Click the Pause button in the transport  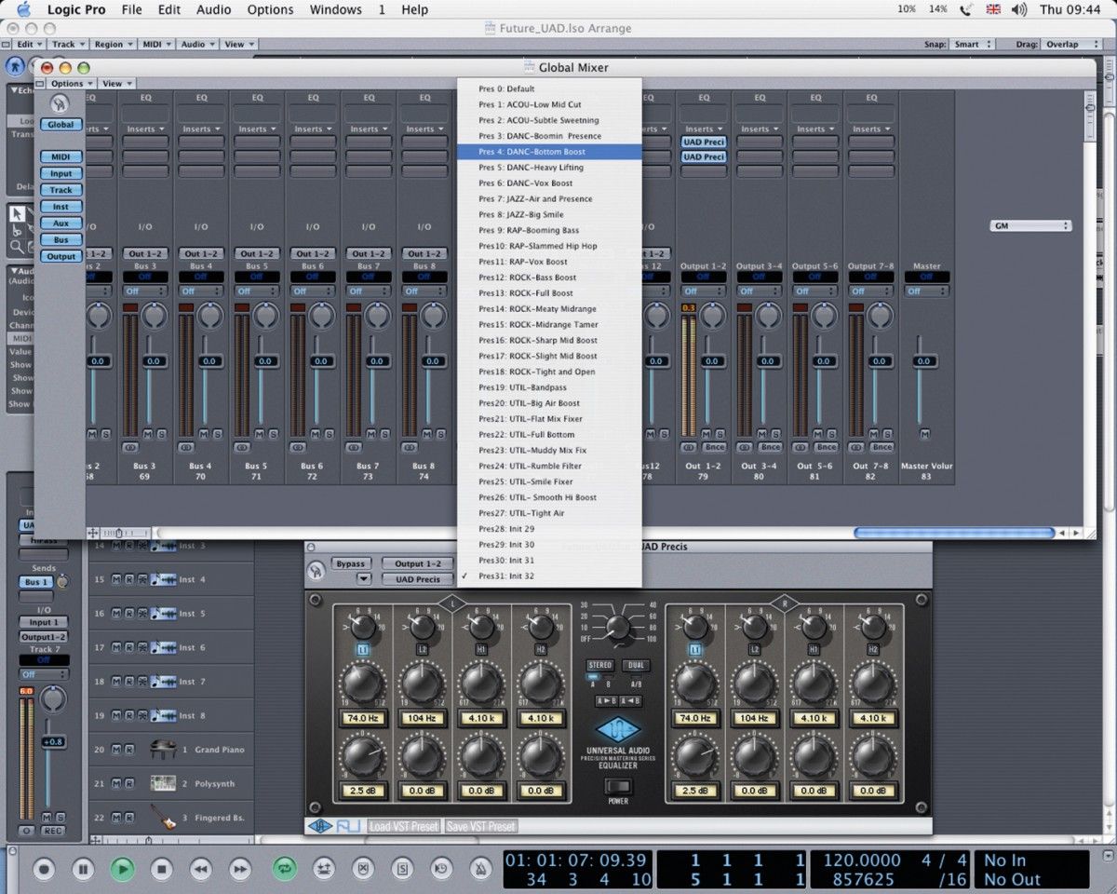click(x=83, y=870)
